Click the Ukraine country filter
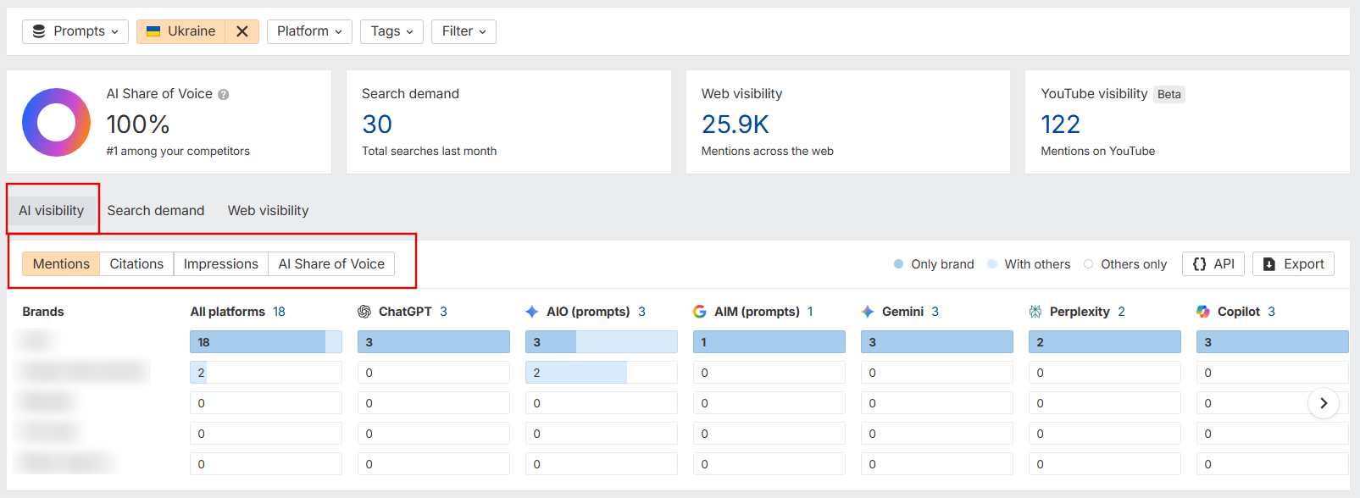The width and height of the screenshot is (1360, 498). [180, 31]
